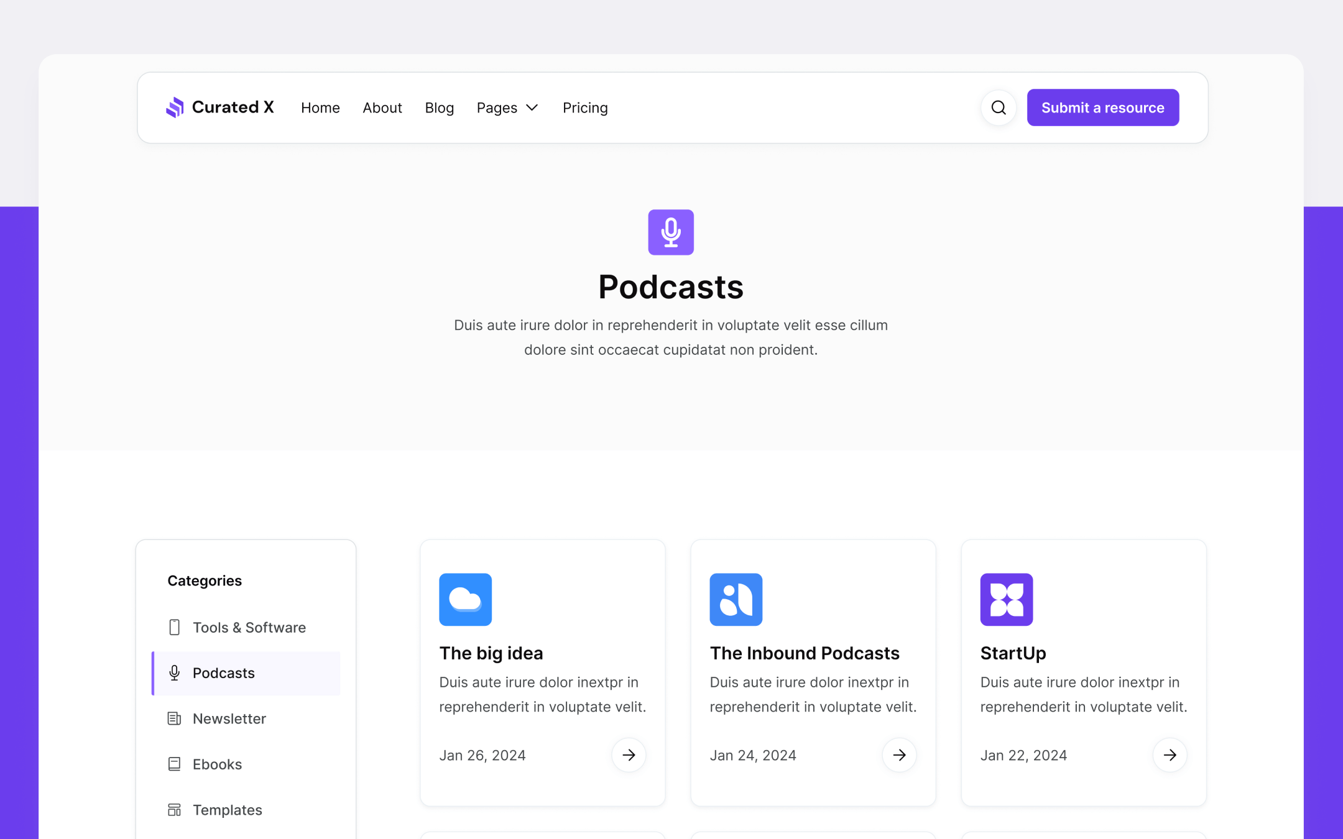
Task: Open the Pricing page
Action: [x=585, y=108]
